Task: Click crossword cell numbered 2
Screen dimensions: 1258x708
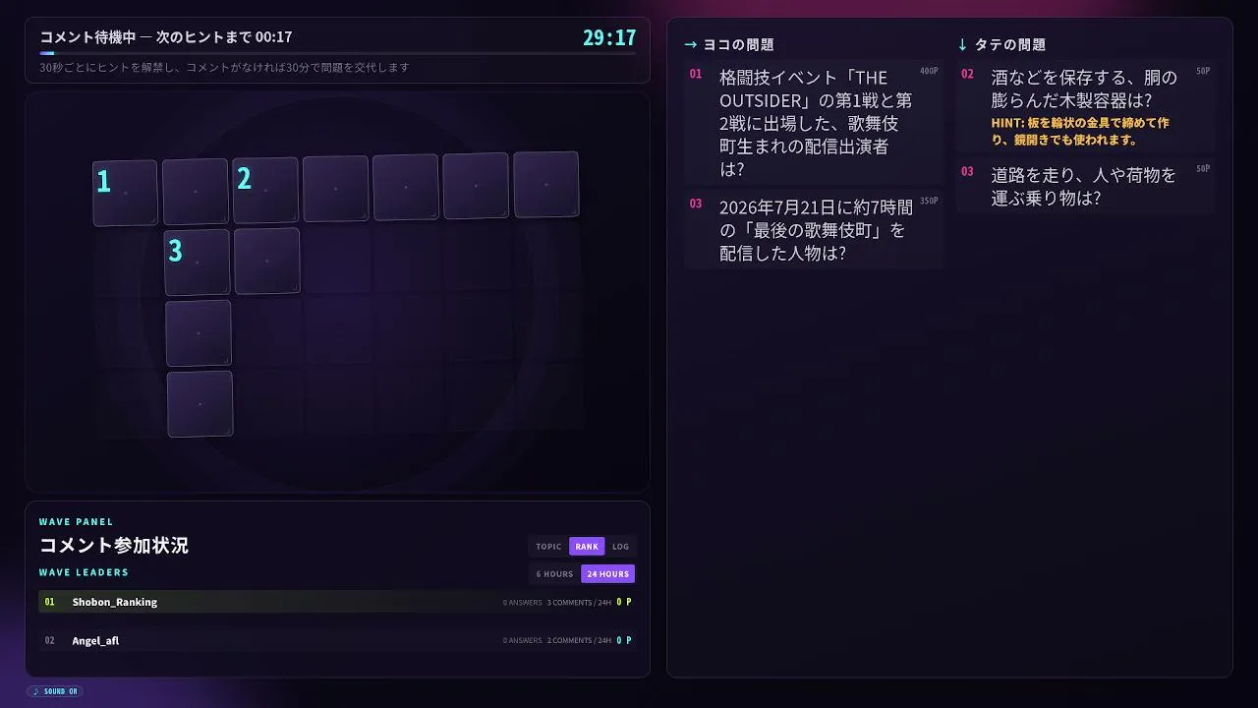Action: (265, 190)
